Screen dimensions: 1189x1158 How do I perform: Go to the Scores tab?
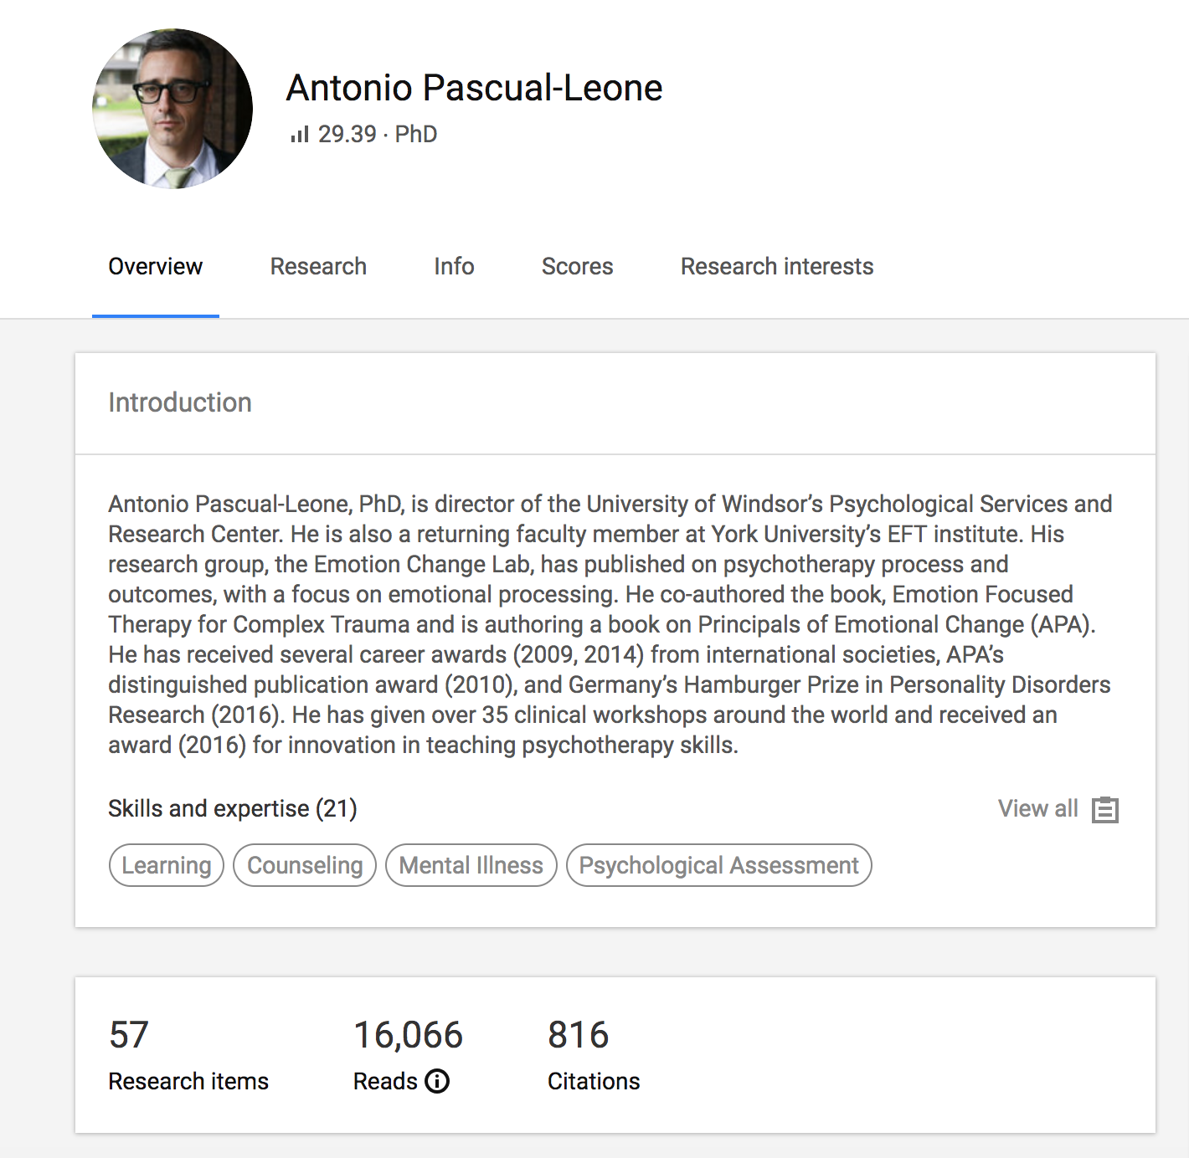pyautogui.click(x=577, y=266)
